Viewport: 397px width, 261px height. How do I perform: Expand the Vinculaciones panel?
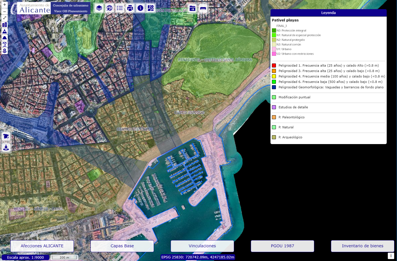pyautogui.click(x=202, y=246)
